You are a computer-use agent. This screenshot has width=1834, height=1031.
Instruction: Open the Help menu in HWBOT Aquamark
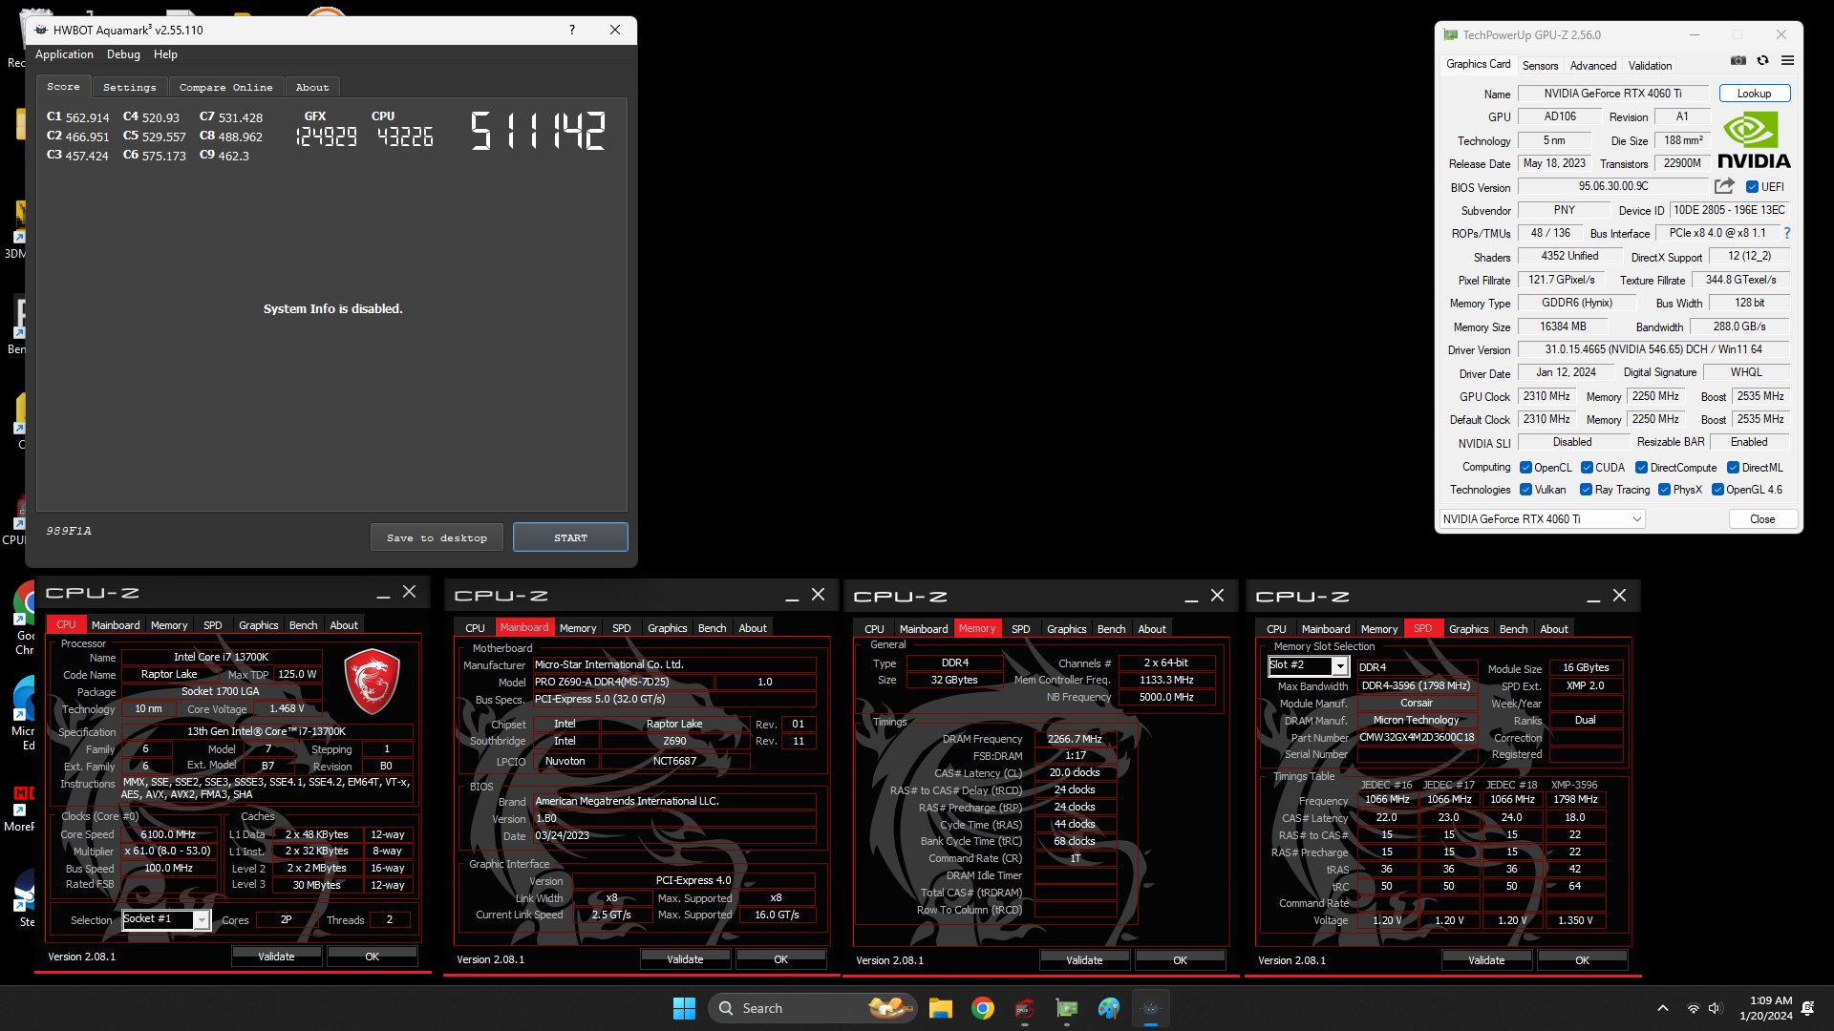coord(165,54)
